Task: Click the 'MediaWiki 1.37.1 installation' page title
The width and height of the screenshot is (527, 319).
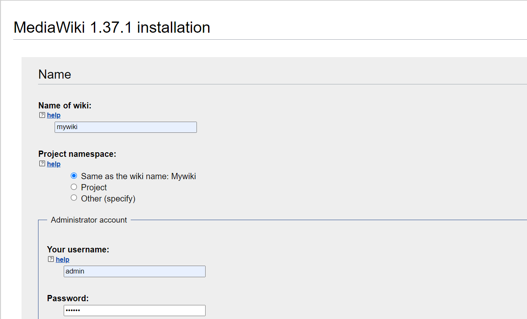Action: 111,27
